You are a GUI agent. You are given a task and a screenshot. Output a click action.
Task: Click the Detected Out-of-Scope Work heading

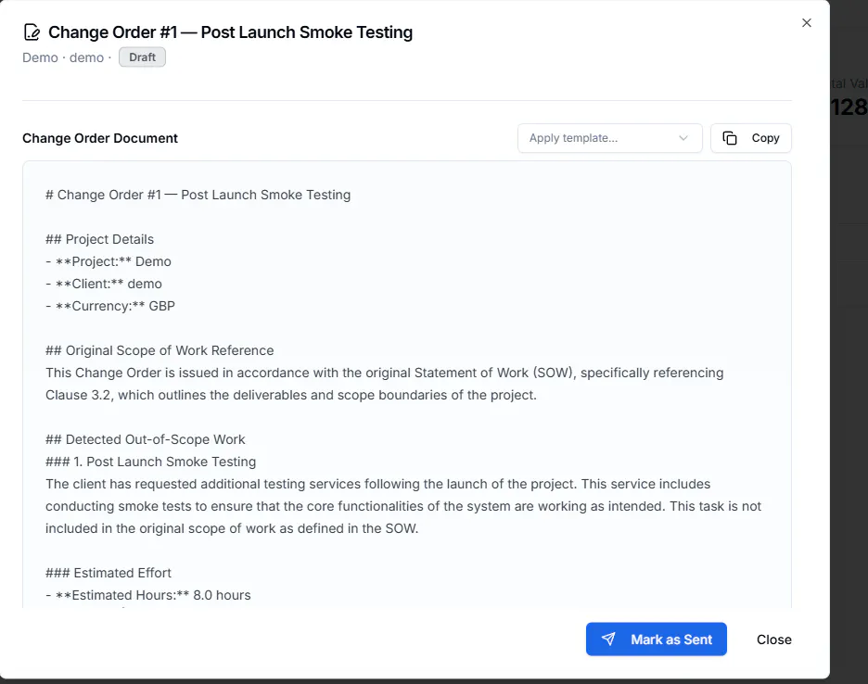(x=145, y=439)
